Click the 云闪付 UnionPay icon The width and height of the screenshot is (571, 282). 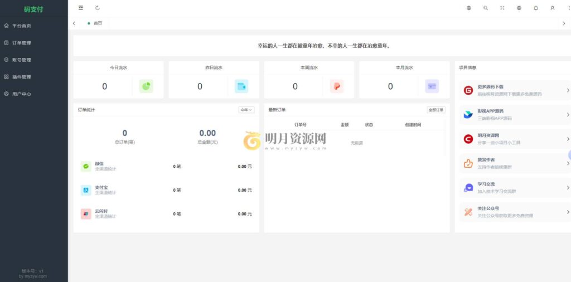pyautogui.click(x=86, y=213)
